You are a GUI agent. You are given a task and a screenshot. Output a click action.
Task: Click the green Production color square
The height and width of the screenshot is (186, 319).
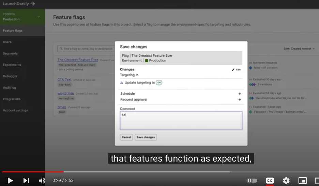click(147, 60)
